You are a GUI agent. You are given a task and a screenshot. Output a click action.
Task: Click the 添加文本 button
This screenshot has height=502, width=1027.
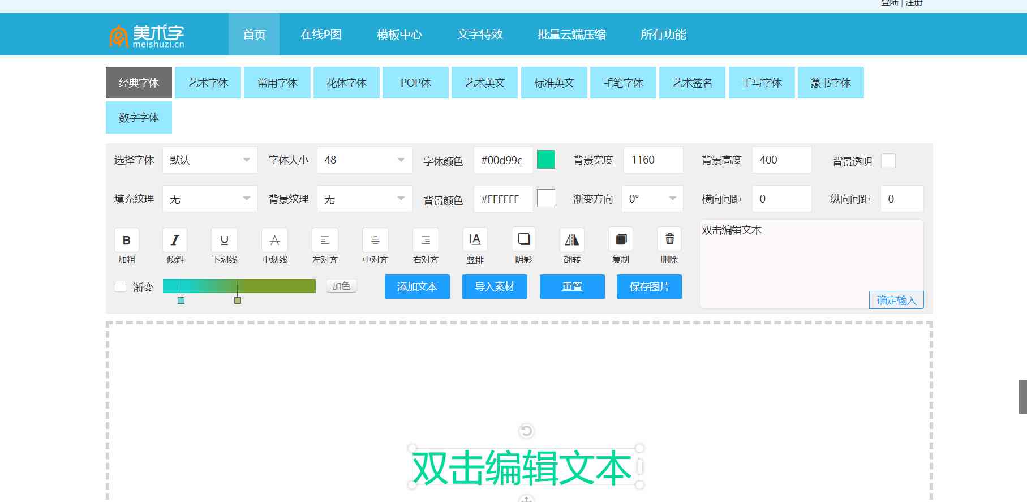coord(417,286)
